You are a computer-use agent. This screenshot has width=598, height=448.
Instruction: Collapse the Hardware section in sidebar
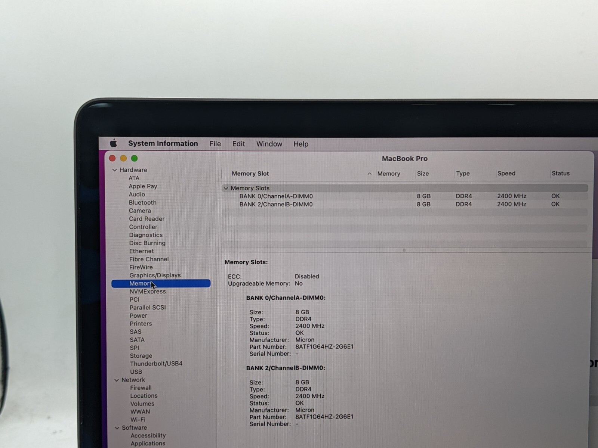(115, 170)
